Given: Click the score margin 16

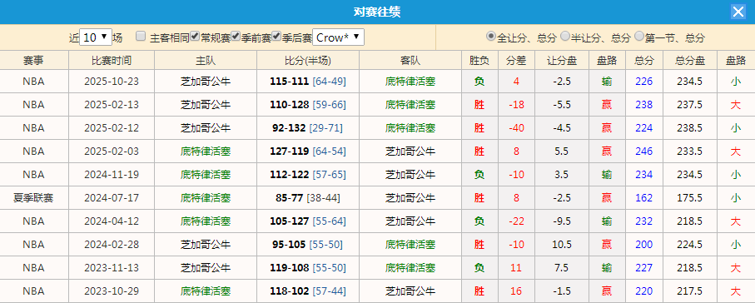Looking at the screenshot, I should tap(516, 291).
